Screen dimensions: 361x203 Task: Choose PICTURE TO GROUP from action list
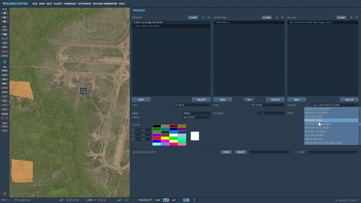[331, 131]
